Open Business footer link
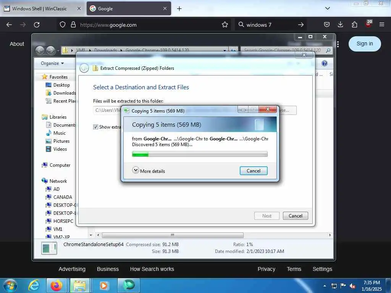The height and width of the screenshot is (293, 391). (108, 269)
